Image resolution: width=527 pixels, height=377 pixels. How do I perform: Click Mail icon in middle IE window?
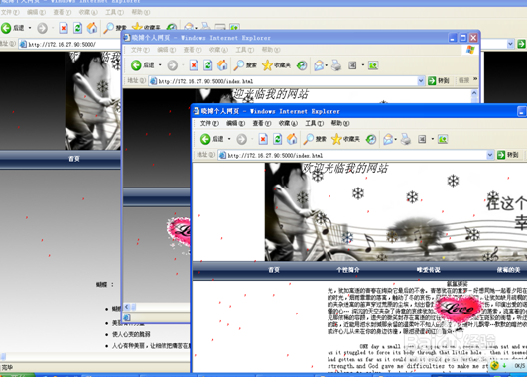(x=319, y=64)
